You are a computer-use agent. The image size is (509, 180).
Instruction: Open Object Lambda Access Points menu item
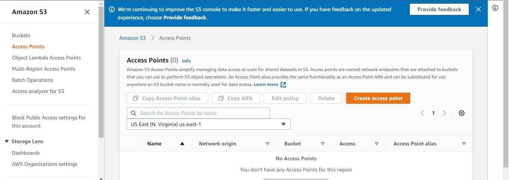(x=46, y=58)
